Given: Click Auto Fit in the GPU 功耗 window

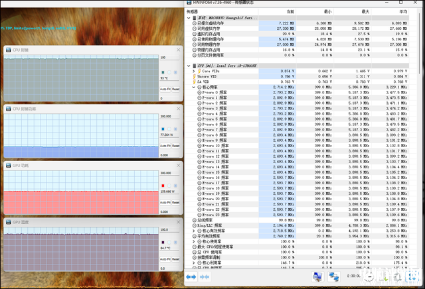Looking at the screenshot, I should (x=165, y=202).
